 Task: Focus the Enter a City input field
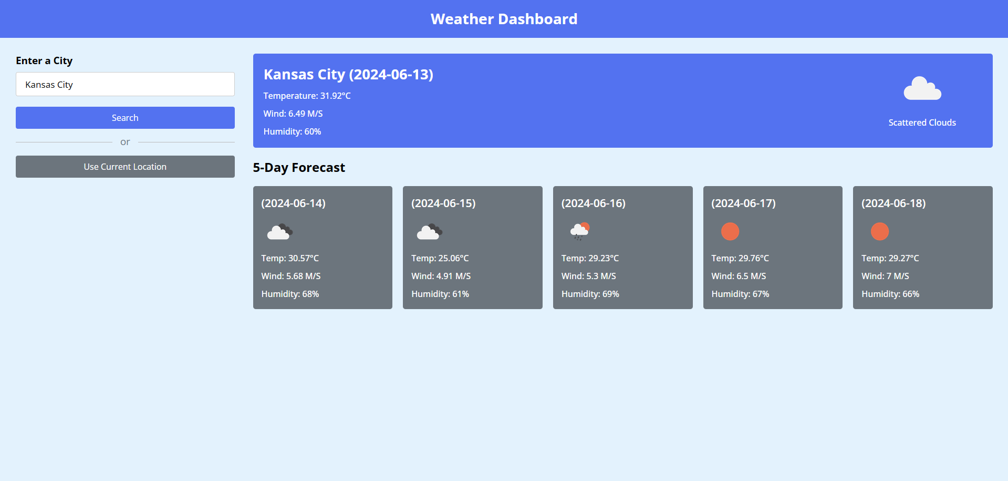[125, 84]
